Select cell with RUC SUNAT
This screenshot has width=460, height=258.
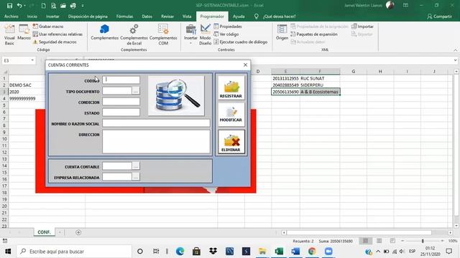(320, 78)
